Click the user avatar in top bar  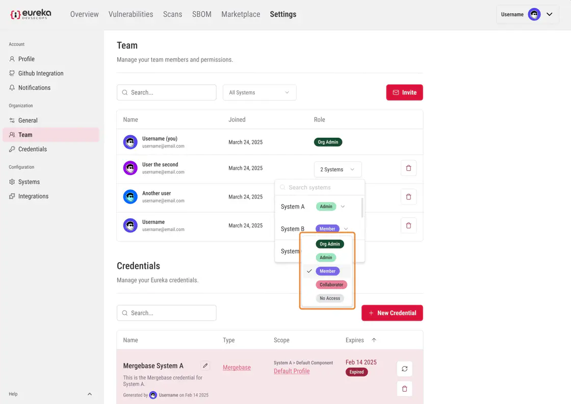534,14
